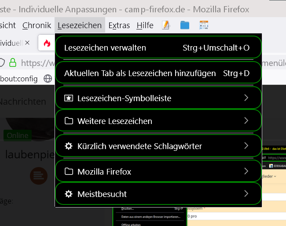Screen dimensions: 286x226
Task: Expand the arrow on Mozilla Firefox row
Action: 246,171
